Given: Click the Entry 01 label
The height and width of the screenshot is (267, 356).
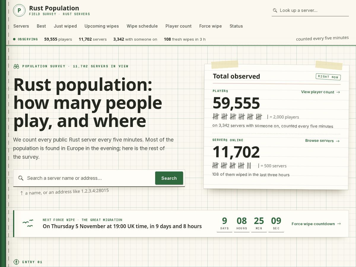Looking at the screenshot, I should 32,262.
